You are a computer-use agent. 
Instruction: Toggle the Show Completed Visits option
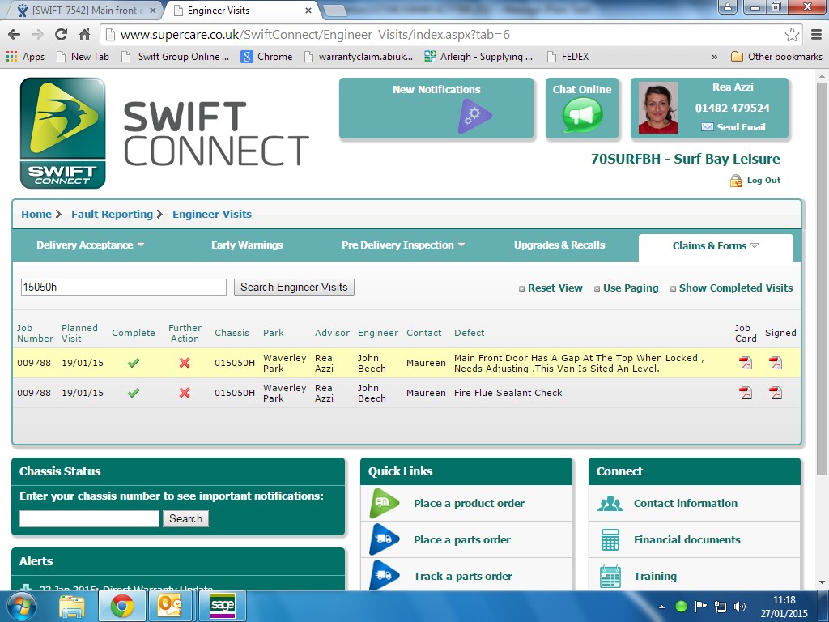coord(731,288)
